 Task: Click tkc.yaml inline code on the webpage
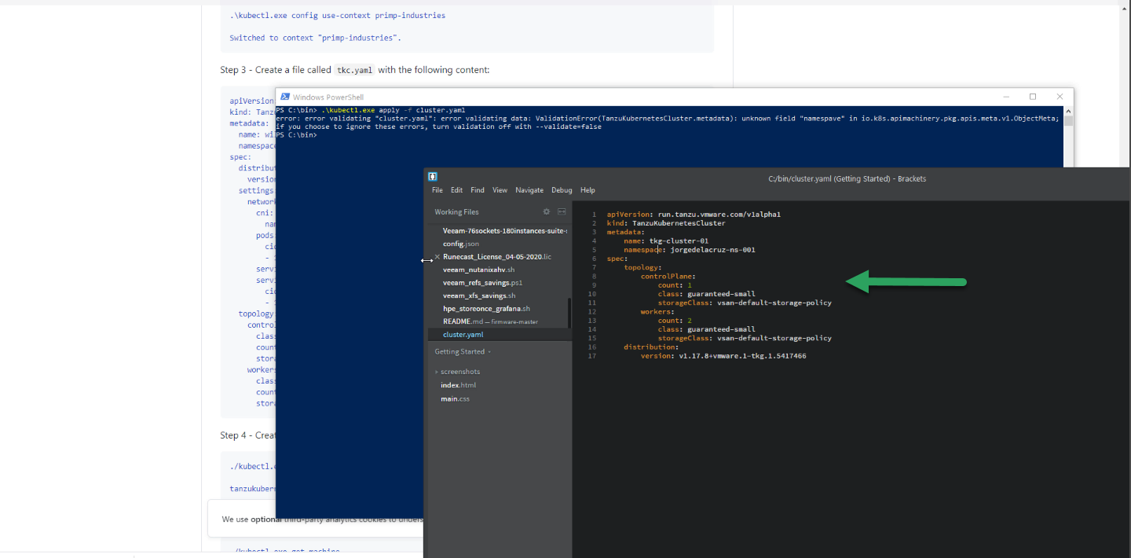pos(354,70)
